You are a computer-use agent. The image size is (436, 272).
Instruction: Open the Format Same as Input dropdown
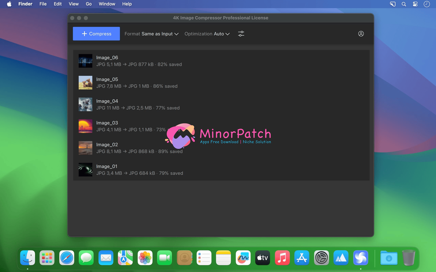click(152, 34)
